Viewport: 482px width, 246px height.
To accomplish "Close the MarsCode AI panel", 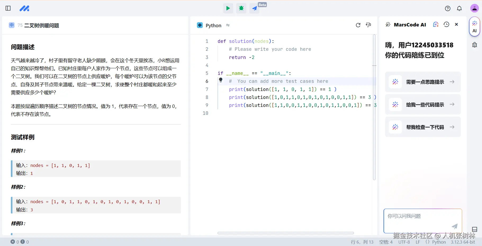I will point(456,24).
